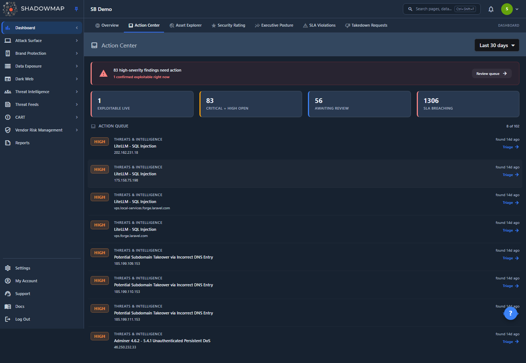Click the Brand Protection icon
Viewport: 526px width, 363px height.
coord(8,53)
